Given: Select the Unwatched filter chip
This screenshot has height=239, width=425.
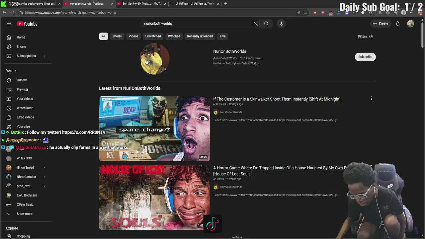Looking at the screenshot, I should point(153,36).
